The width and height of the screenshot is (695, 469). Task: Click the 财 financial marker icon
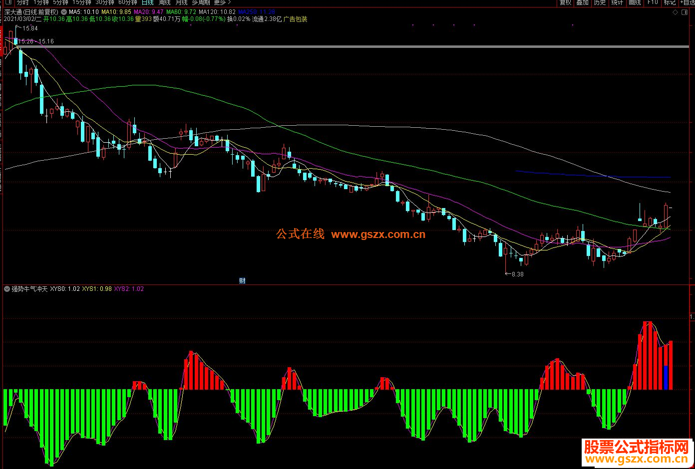[242, 280]
